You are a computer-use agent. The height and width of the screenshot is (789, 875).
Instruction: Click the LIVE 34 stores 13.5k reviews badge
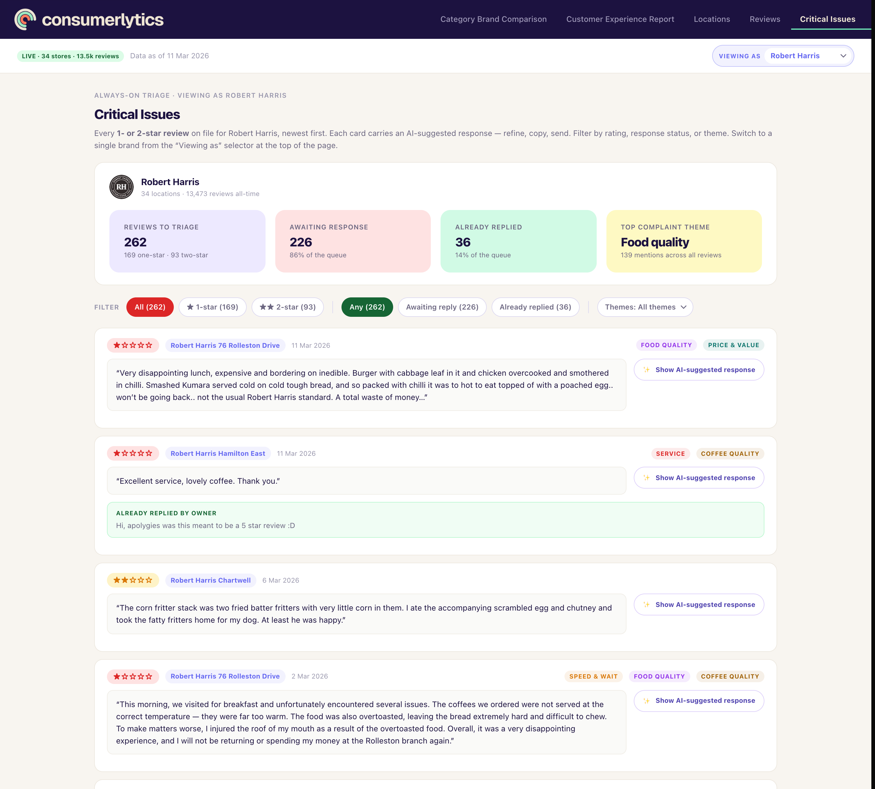[x=70, y=56]
